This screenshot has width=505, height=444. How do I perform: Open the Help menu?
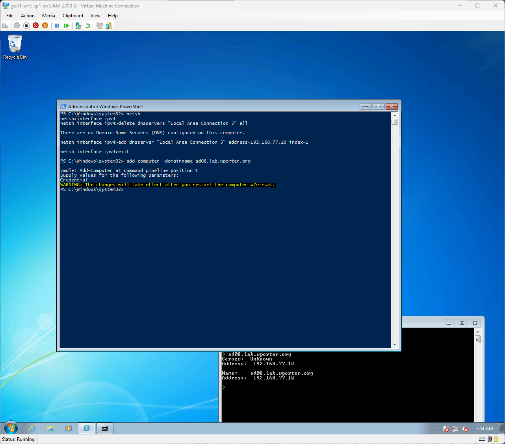(113, 16)
